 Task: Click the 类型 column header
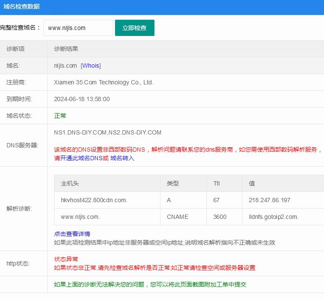click(x=173, y=183)
